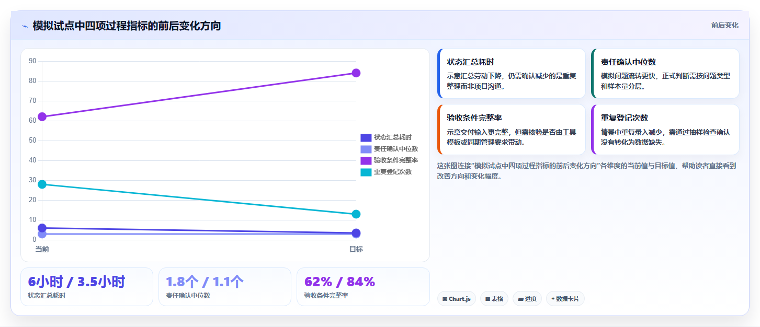This screenshot has width=760, height=327.
Task: Click the 1.8个 / 1.1个 stat card
Action: click(225, 287)
